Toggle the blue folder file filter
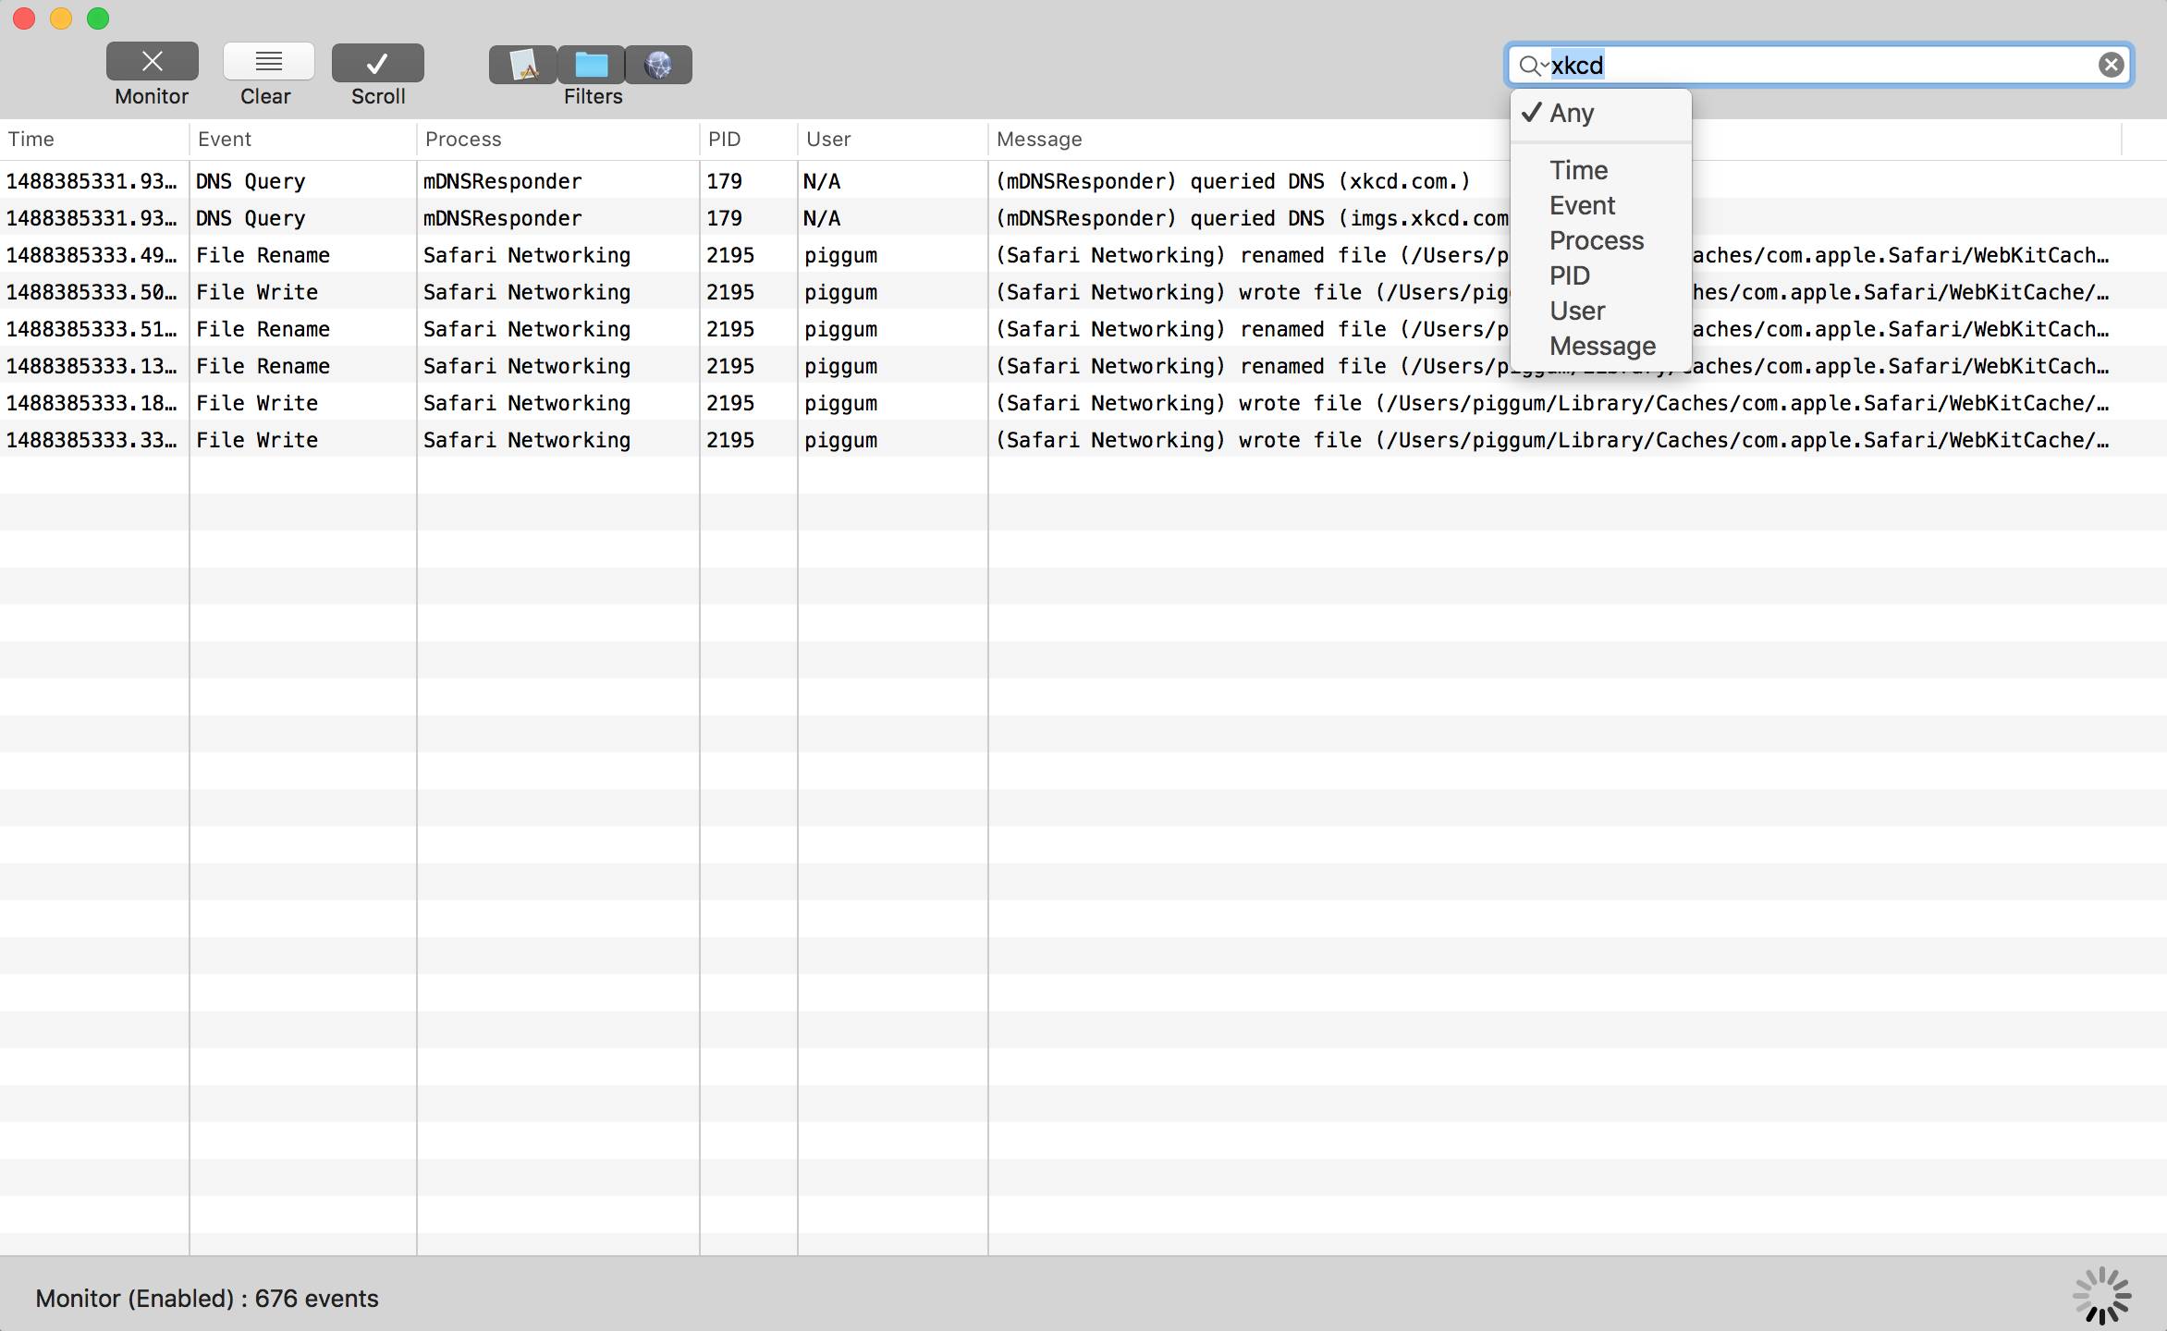The height and width of the screenshot is (1331, 2167). pos(591,65)
